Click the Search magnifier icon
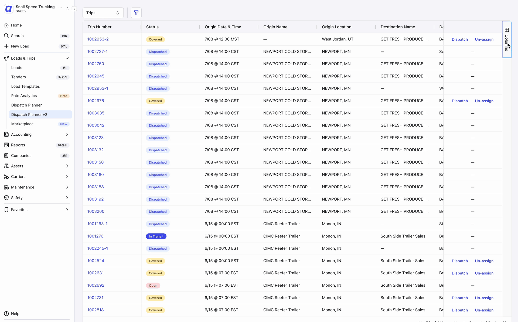The width and height of the screenshot is (518, 322). (6, 36)
